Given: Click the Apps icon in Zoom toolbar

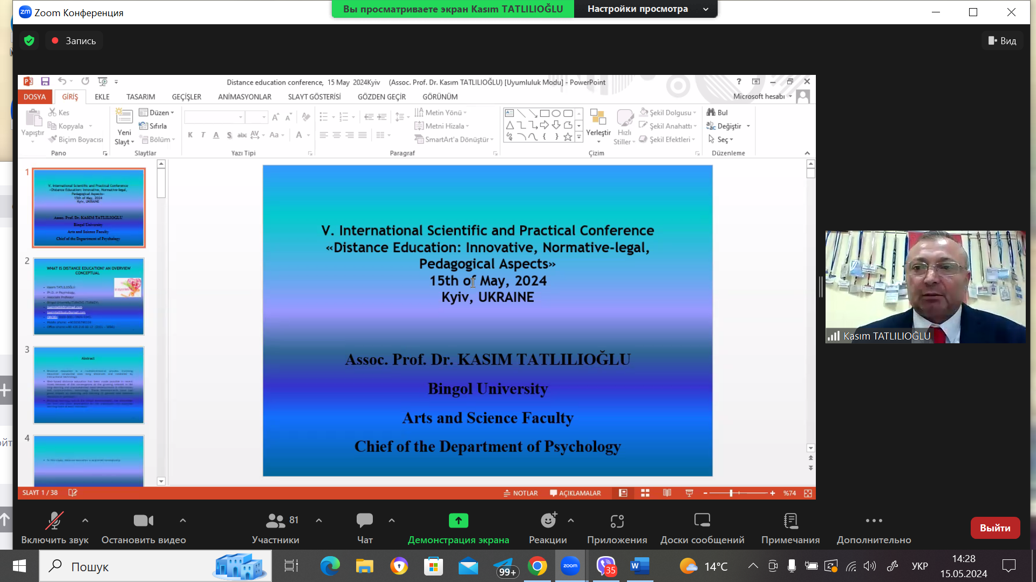Looking at the screenshot, I should [617, 521].
